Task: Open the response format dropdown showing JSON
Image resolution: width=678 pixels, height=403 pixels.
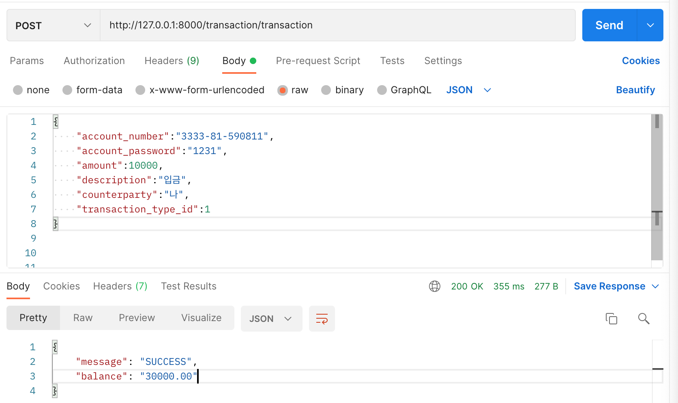Action: pos(271,319)
